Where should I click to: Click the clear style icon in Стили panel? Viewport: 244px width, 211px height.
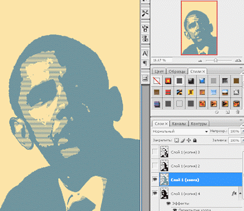[x=217, y=112]
